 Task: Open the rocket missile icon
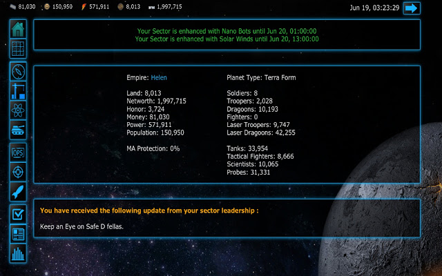pyautogui.click(x=18, y=192)
